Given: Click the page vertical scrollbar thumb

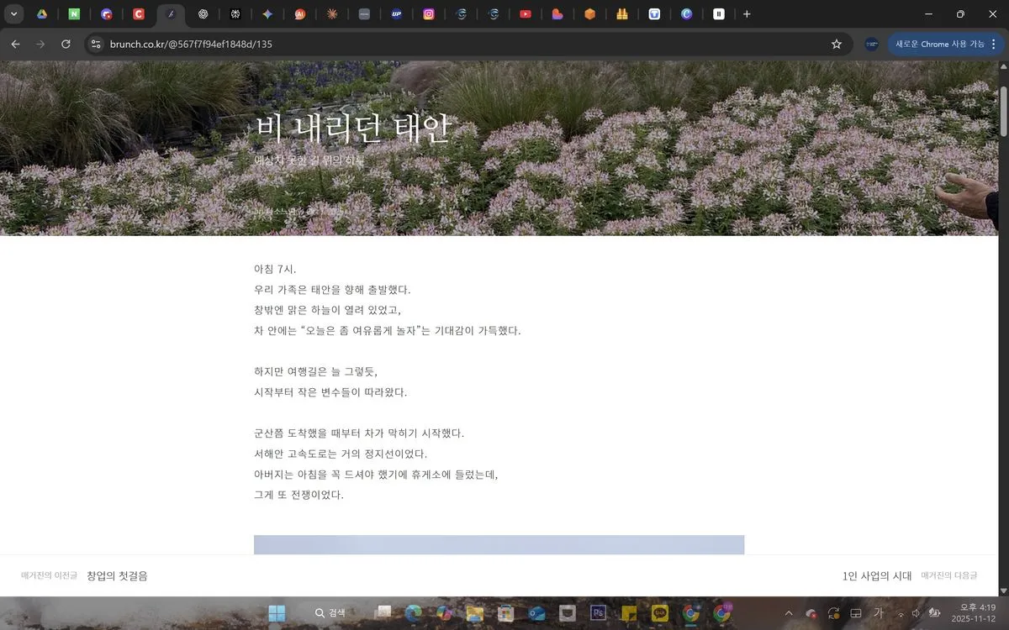Looking at the screenshot, I should [x=1003, y=109].
